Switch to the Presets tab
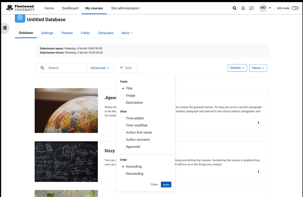 coord(67,33)
